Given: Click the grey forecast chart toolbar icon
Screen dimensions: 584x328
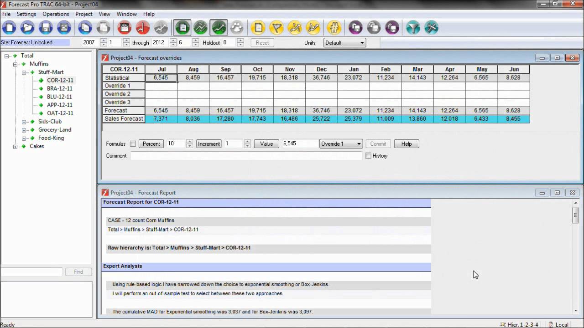Looking at the screenshot, I should point(161,28).
